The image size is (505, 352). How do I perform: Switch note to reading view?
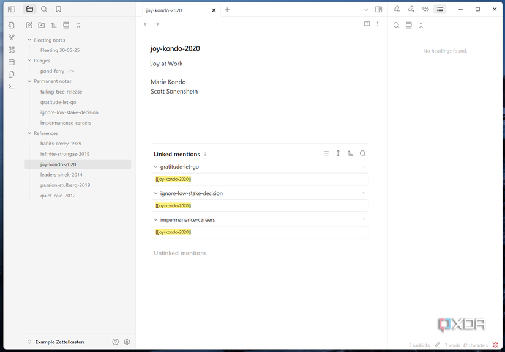(x=367, y=24)
